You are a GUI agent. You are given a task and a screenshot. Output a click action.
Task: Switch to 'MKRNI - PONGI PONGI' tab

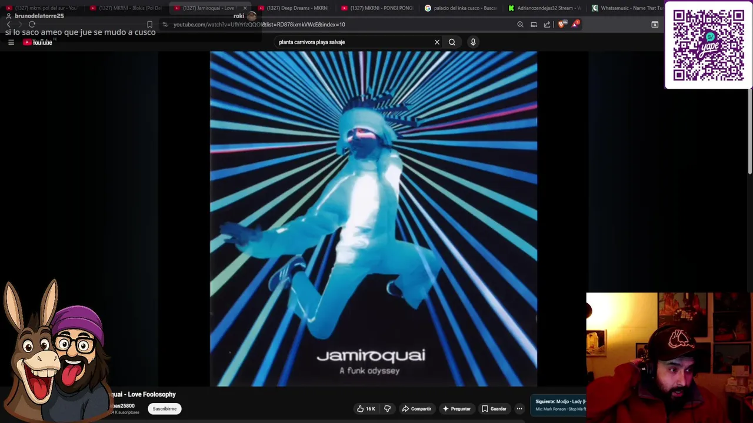[x=377, y=8]
